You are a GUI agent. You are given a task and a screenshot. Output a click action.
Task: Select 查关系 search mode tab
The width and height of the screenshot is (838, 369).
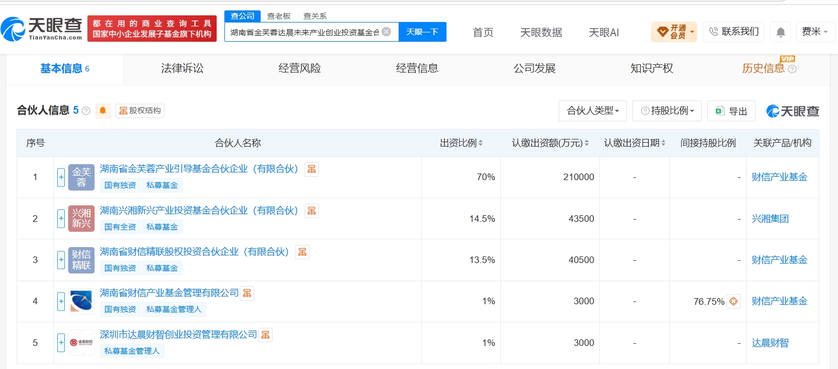[315, 16]
